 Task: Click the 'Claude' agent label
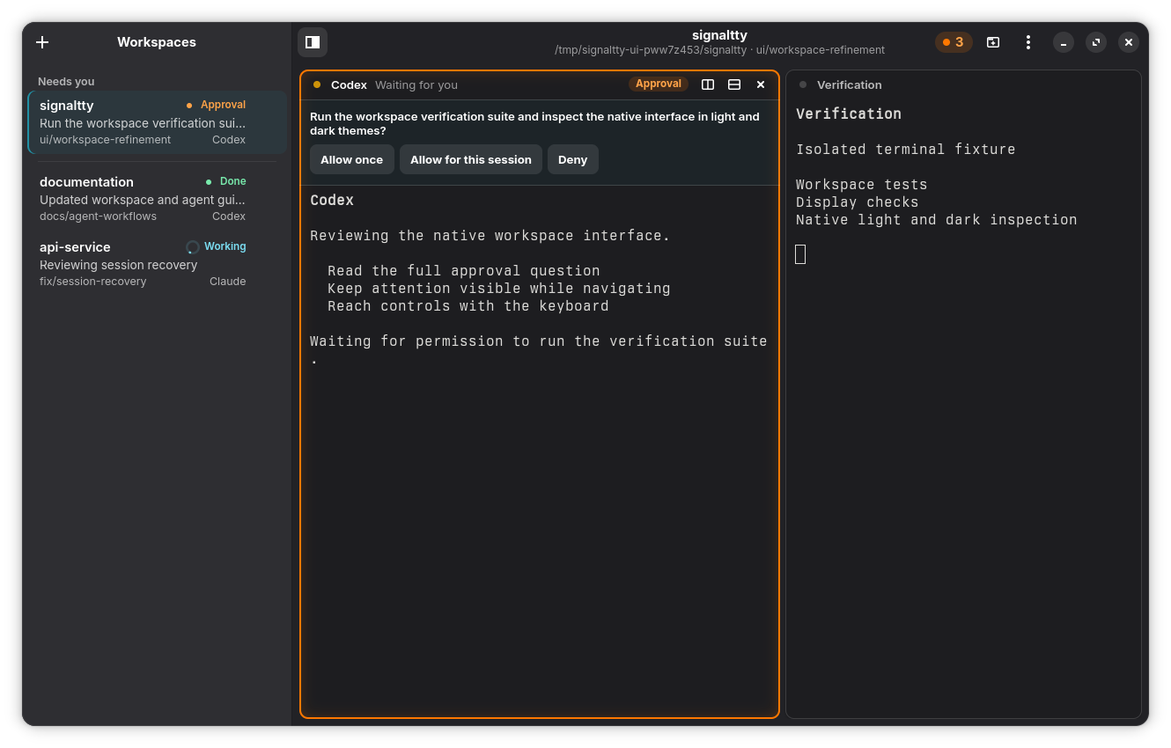pyautogui.click(x=228, y=282)
